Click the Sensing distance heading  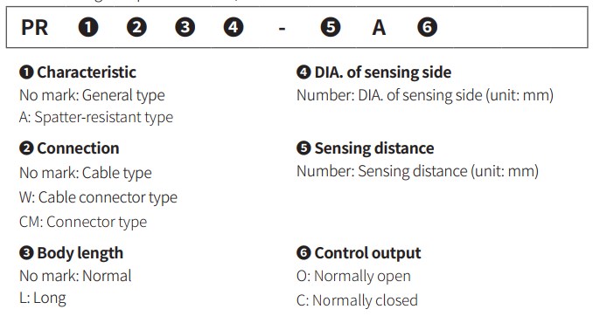374,148
